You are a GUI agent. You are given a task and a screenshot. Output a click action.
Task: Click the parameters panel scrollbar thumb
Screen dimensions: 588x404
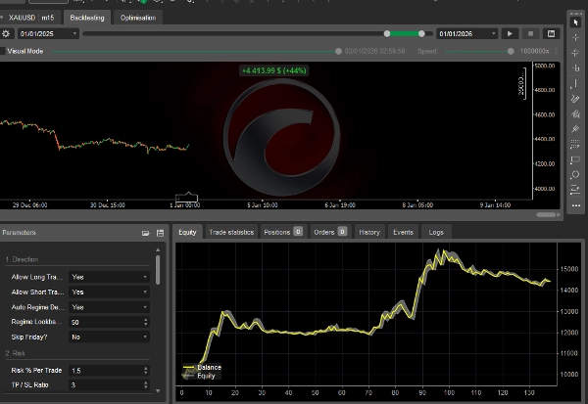coord(158,270)
